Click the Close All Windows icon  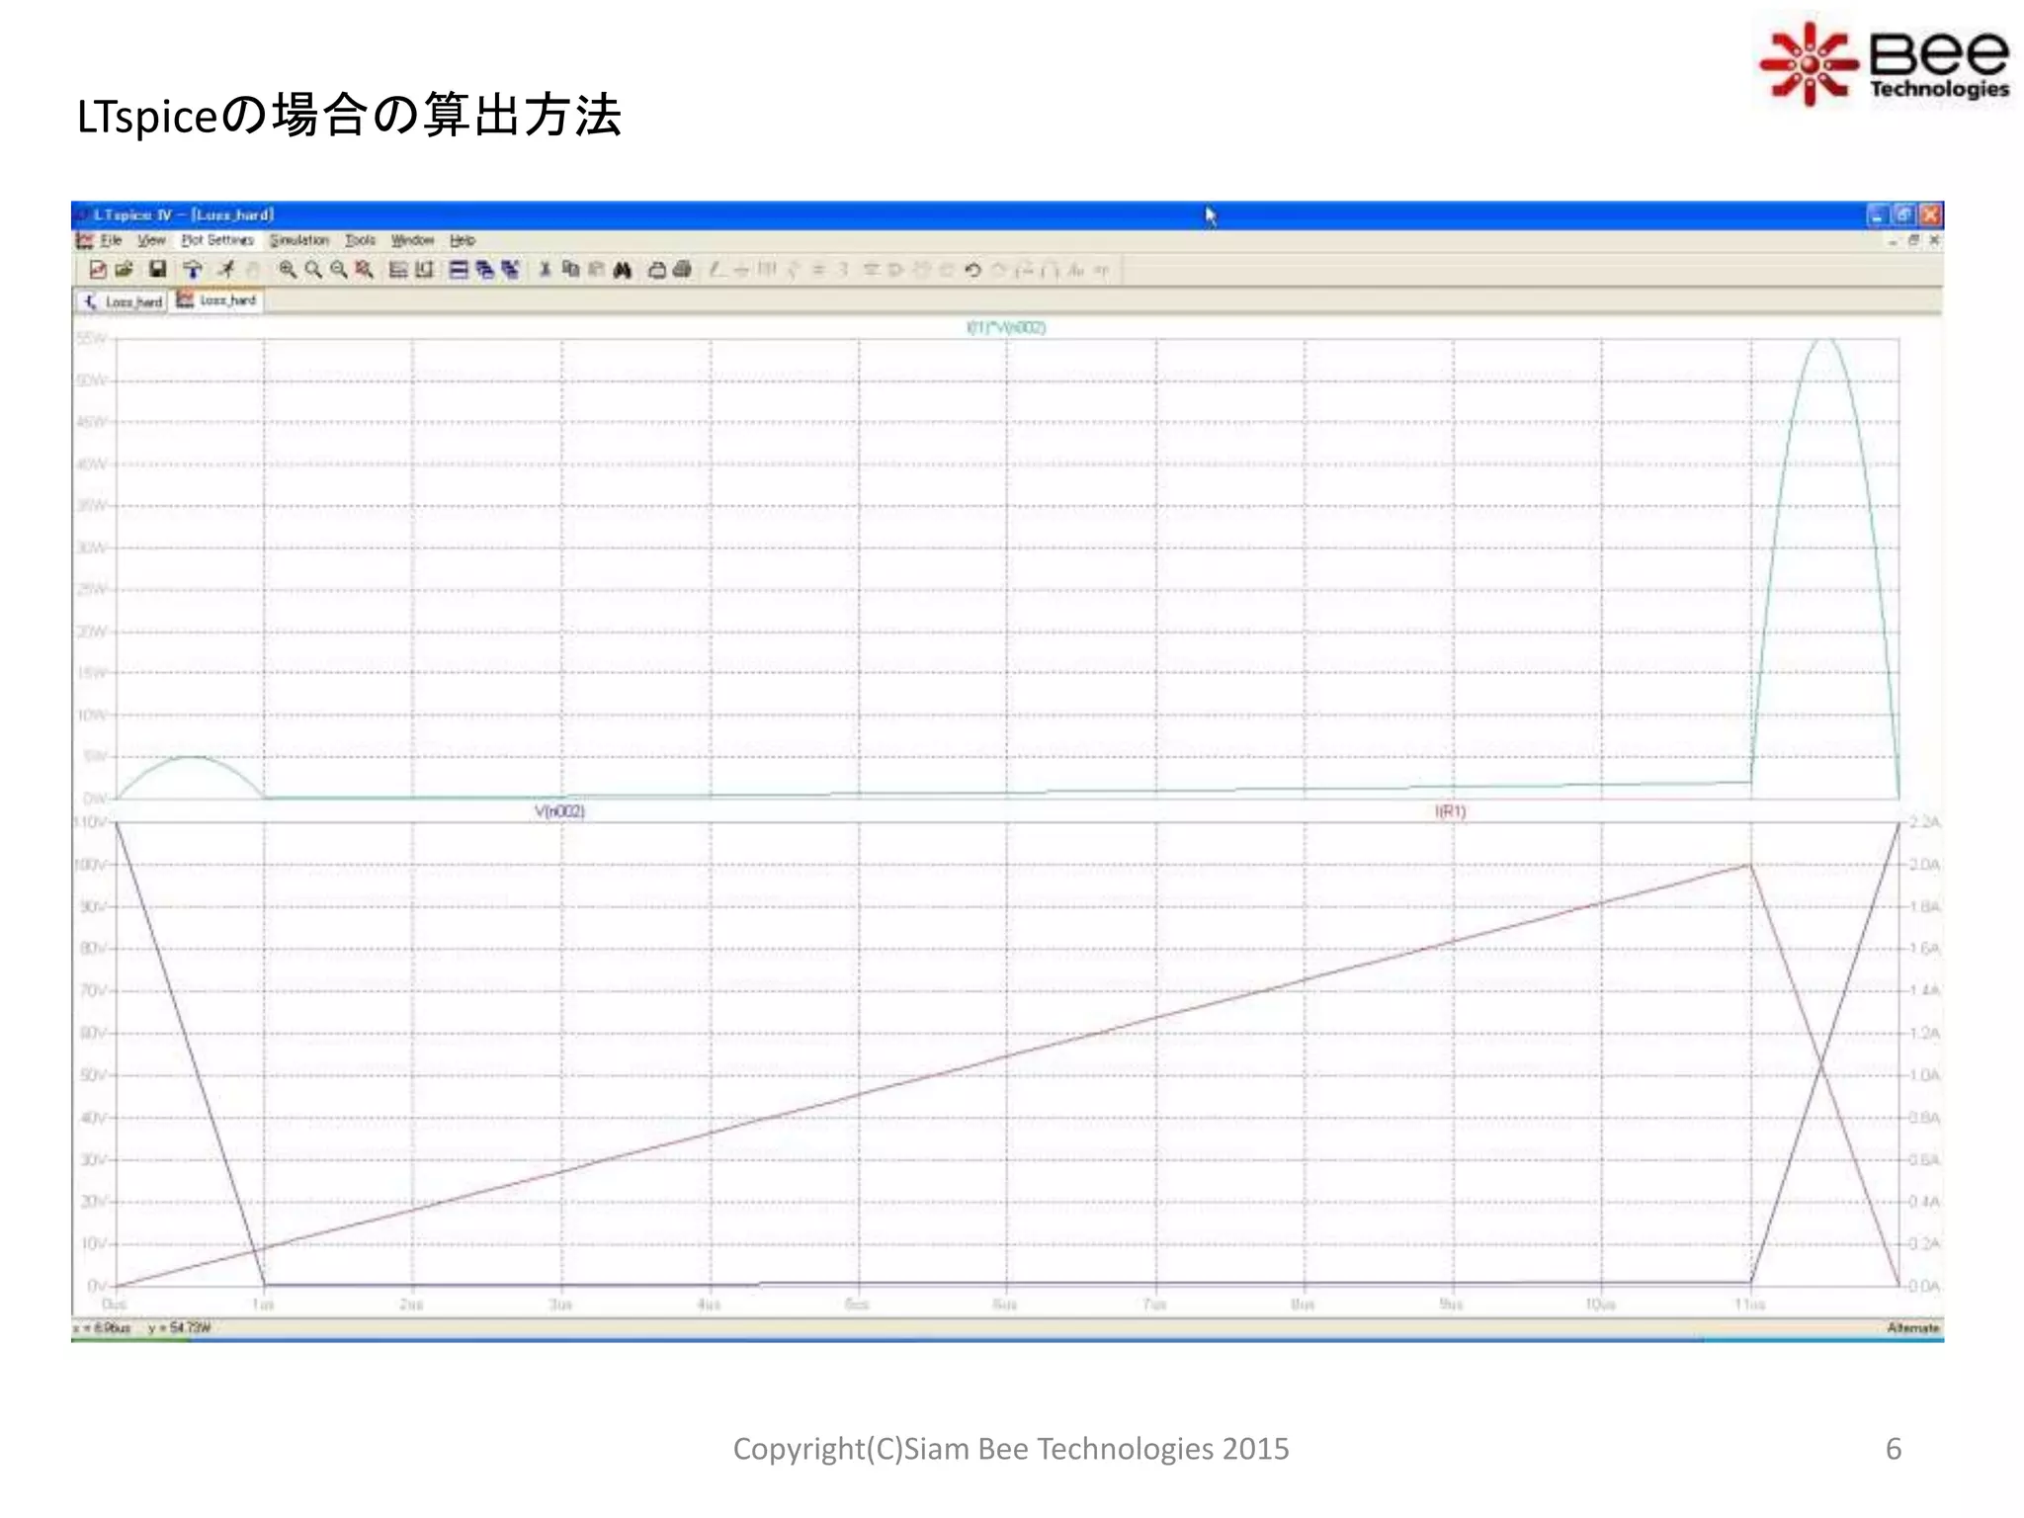(x=510, y=269)
